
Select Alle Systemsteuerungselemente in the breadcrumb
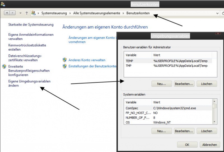pyautogui.click(x=96, y=13)
